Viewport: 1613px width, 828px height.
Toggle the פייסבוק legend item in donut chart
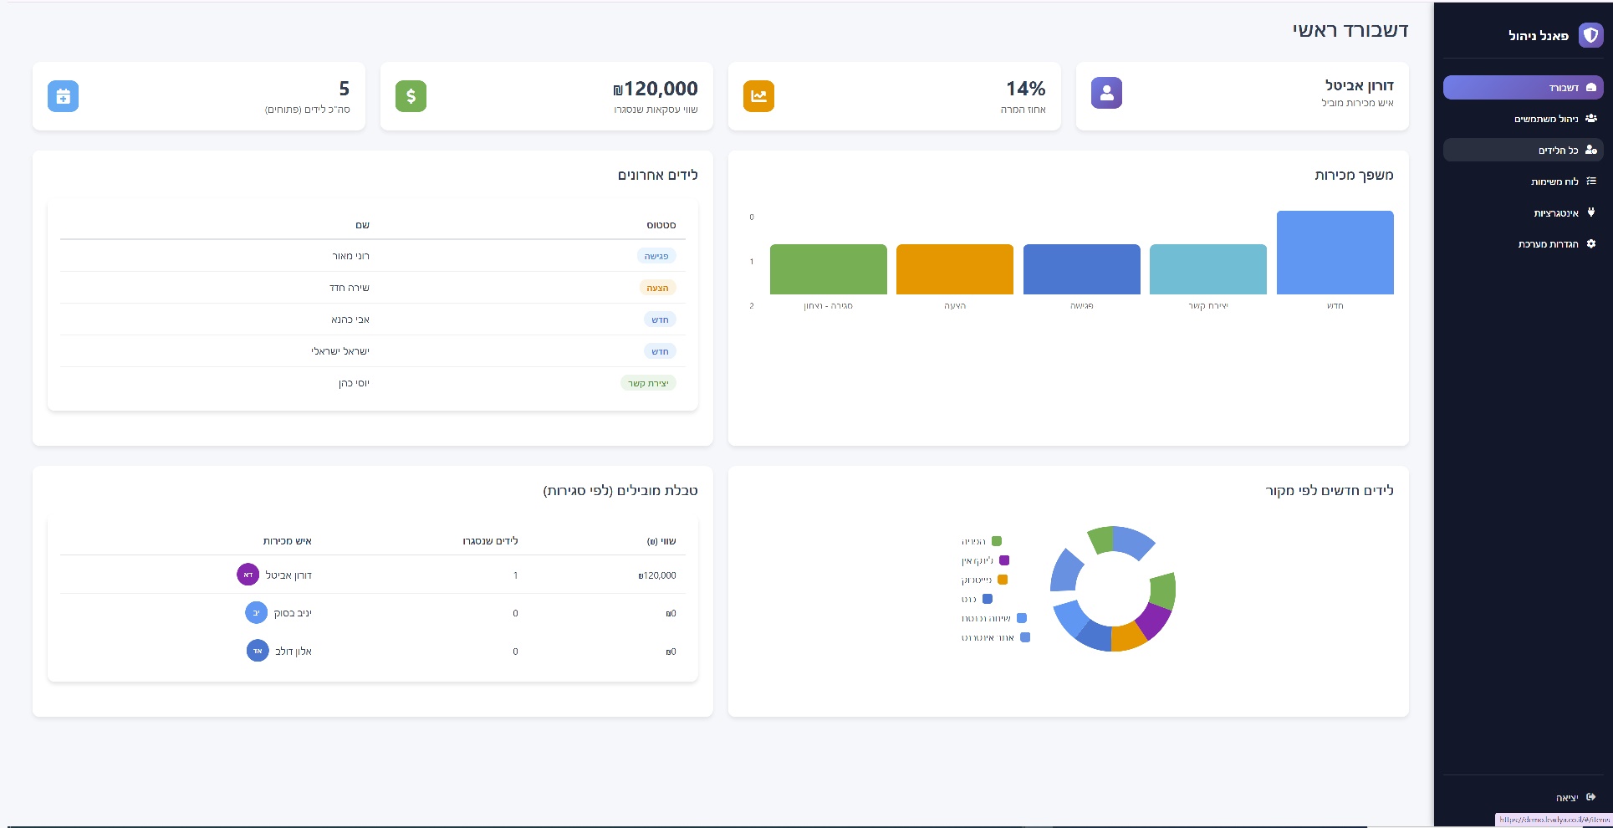tap(984, 580)
